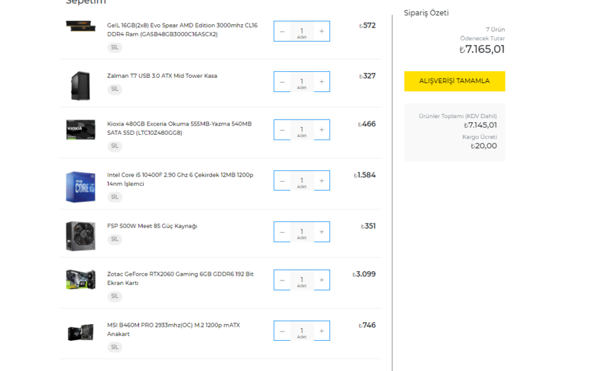Viewport: 605px width, 371px height.
Task: Increase quantity of FSP 500W power supply
Action: (x=321, y=232)
